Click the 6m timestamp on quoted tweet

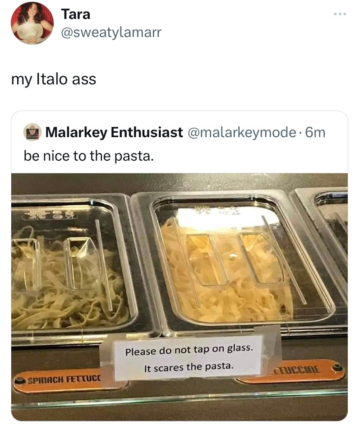tap(315, 132)
